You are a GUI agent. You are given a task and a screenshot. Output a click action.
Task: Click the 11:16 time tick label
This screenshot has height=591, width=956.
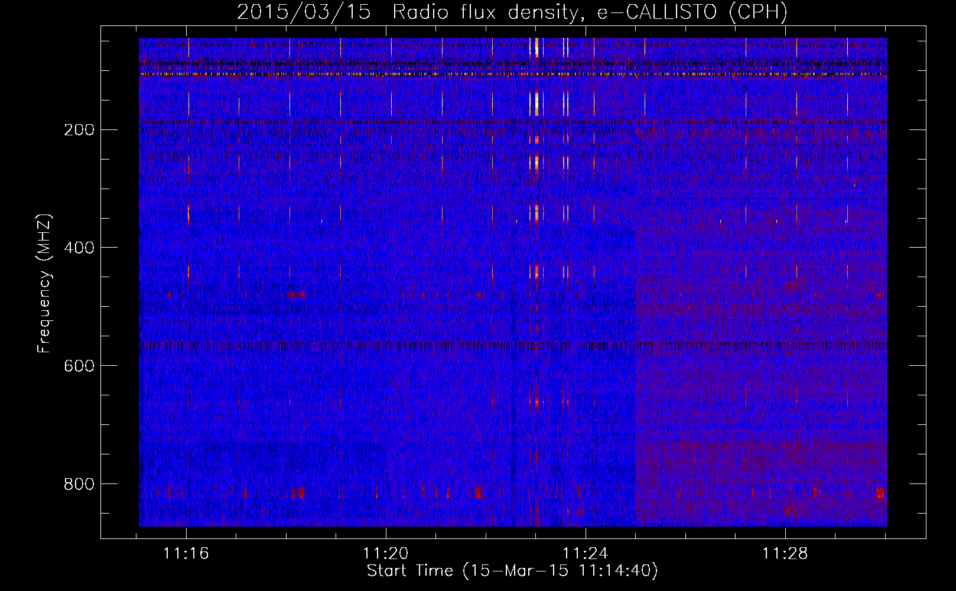187,554
